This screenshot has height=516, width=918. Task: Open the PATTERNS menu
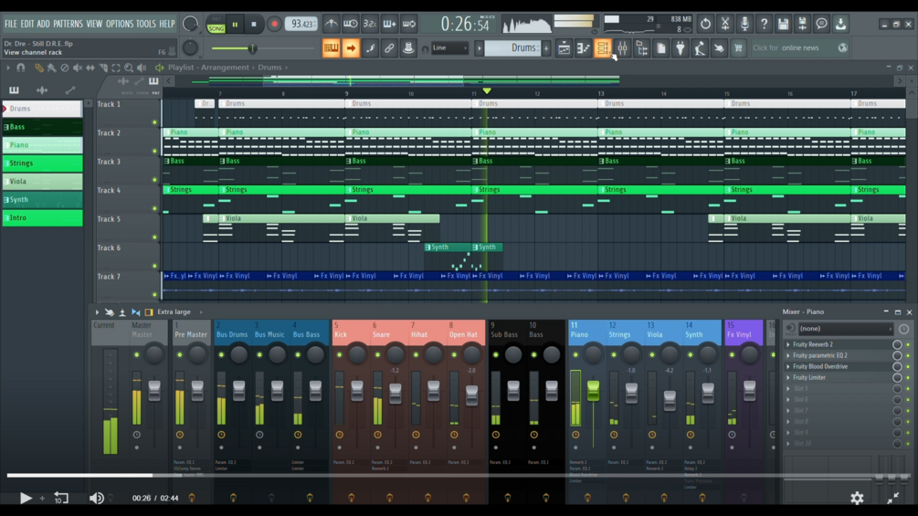tap(68, 24)
